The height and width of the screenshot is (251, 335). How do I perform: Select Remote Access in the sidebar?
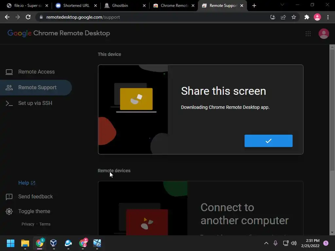point(36,72)
